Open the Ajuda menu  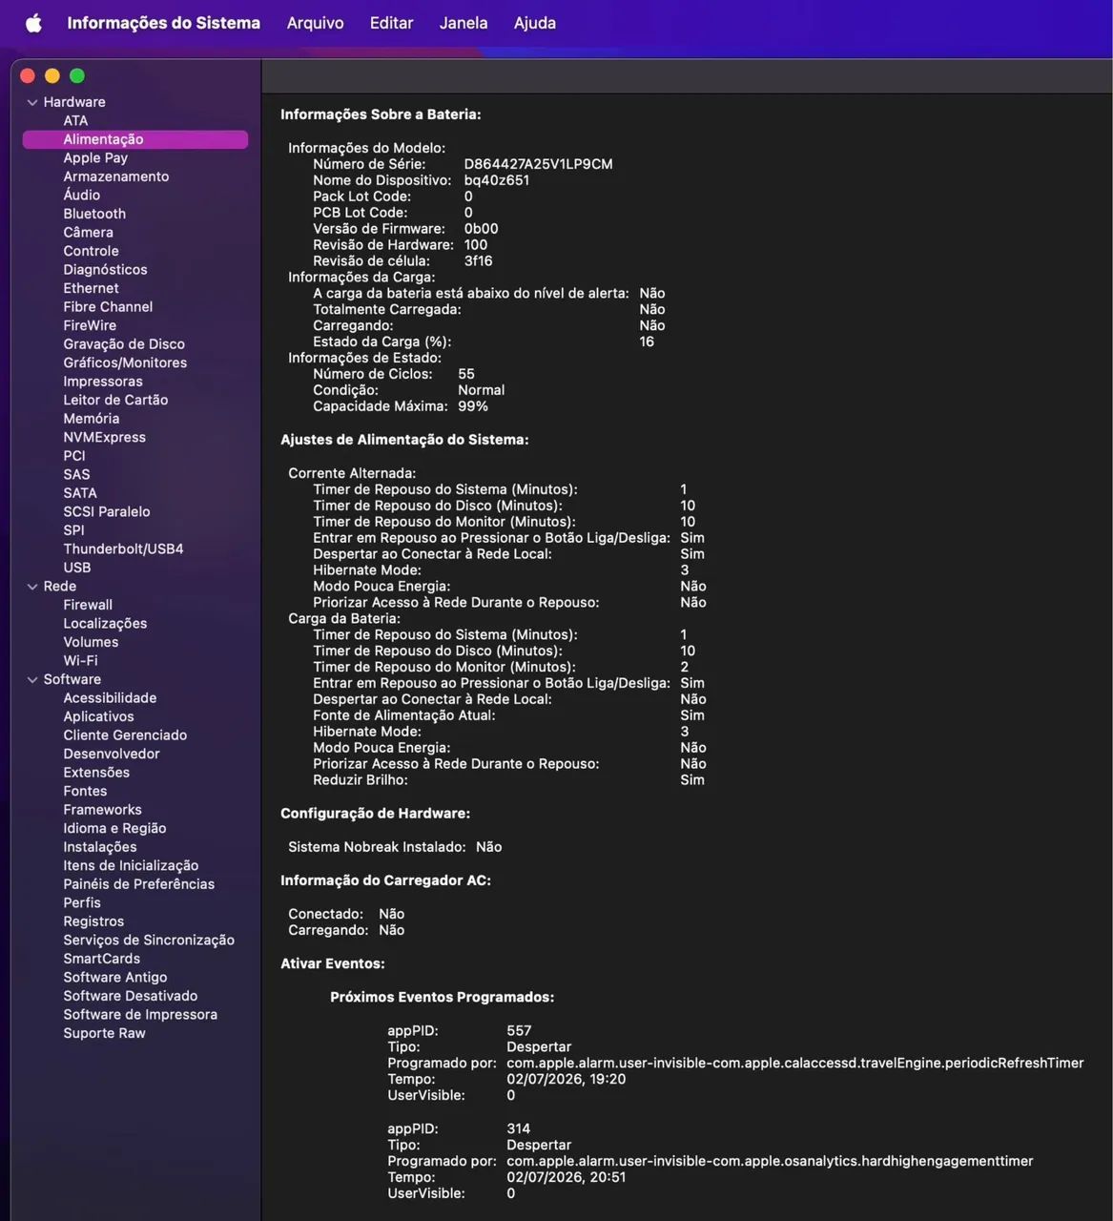coord(534,23)
